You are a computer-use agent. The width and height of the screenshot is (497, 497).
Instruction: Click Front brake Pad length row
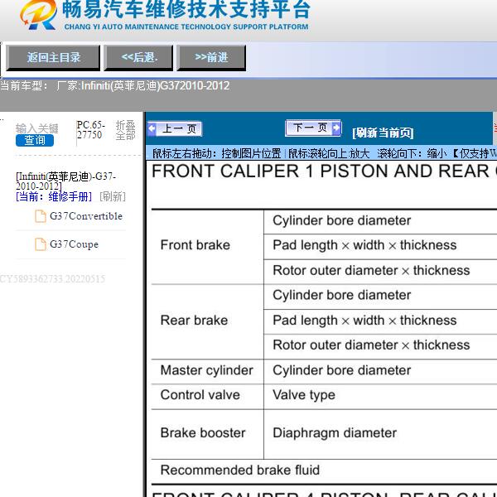(380, 246)
